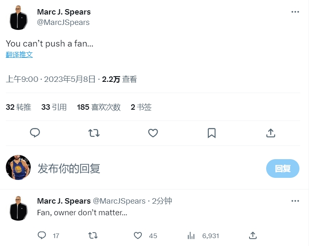Retweet the 'Fan, owner don't matter' reply

[93, 235]
